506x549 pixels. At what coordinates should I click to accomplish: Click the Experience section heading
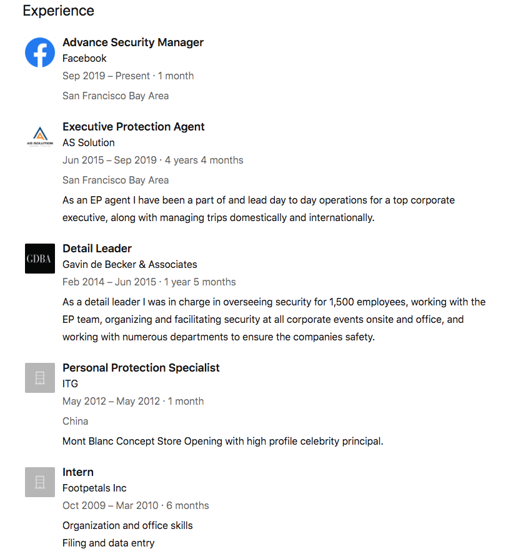pos(59,11)
